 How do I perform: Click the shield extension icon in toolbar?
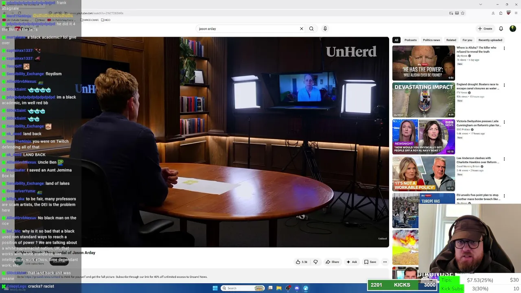click(x=508, y=13)
